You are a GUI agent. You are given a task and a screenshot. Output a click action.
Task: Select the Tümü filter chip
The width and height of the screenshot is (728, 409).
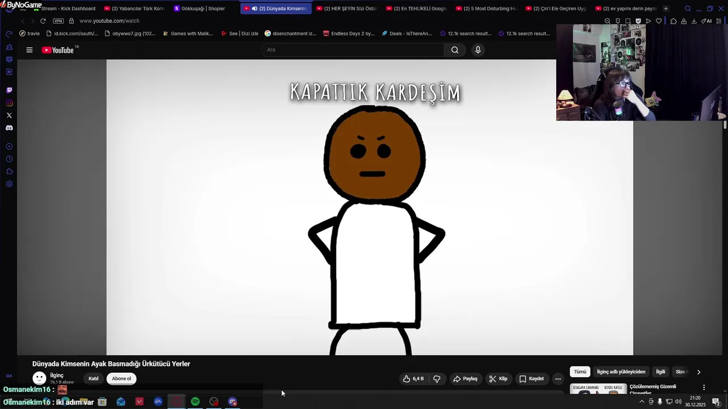coord(580,372)
